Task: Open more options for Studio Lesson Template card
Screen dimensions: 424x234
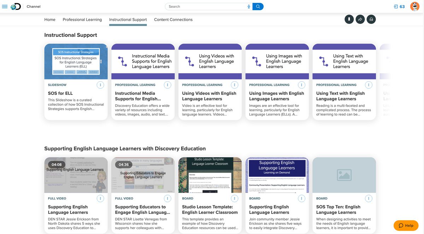Action: [x=235, y=198]
